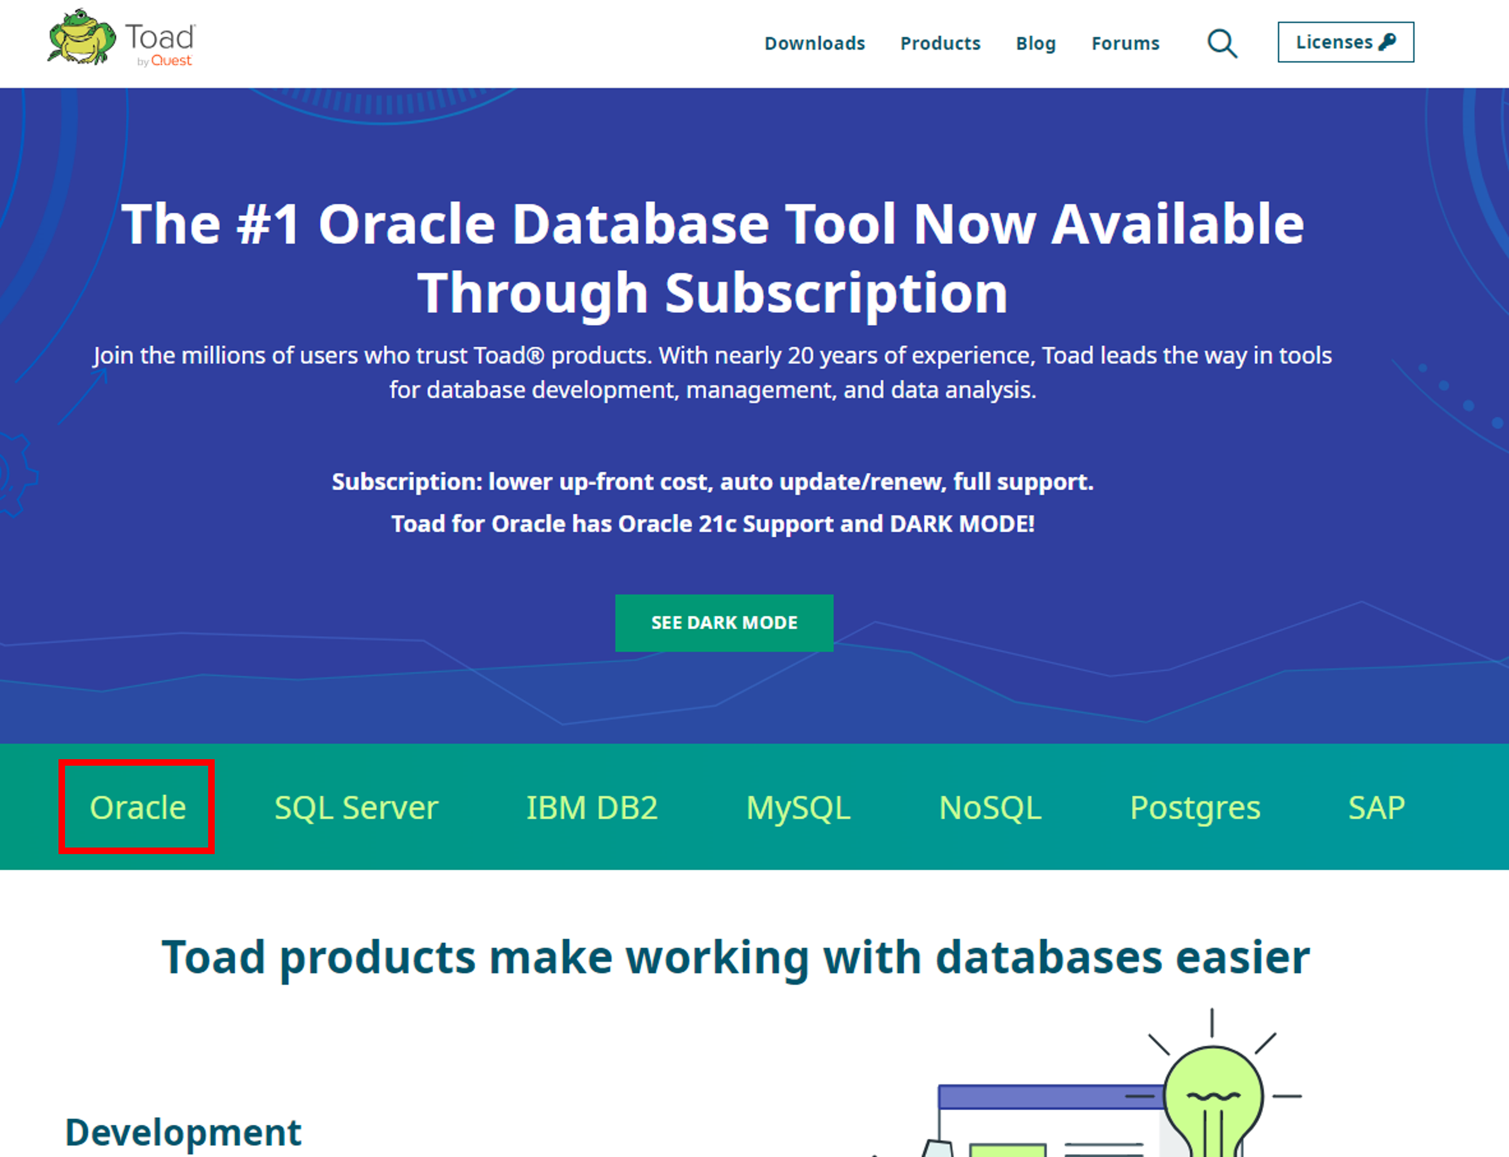1509x1157 pixels.
Task: Go to the Blog page
Action: tap(1035, 43)
